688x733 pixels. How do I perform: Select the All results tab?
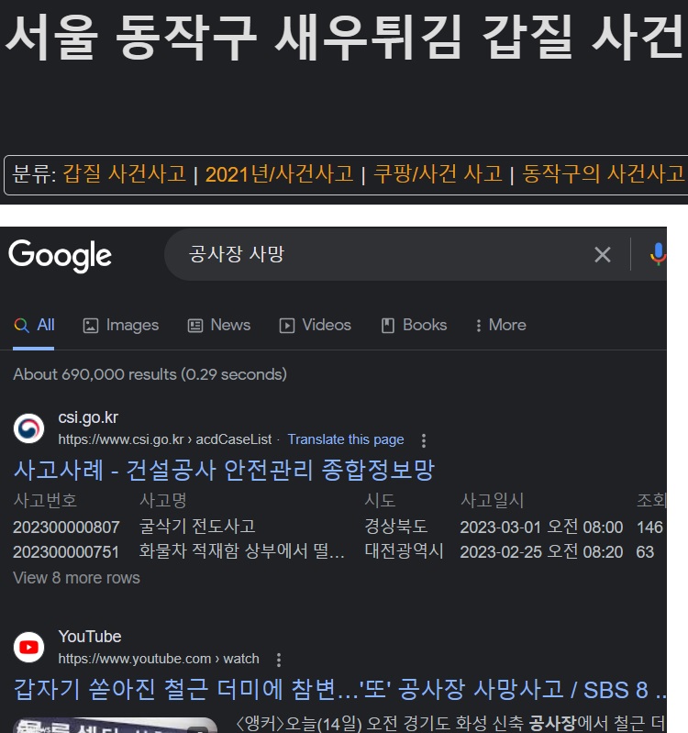pyautogui.click(x=35, y=325)
